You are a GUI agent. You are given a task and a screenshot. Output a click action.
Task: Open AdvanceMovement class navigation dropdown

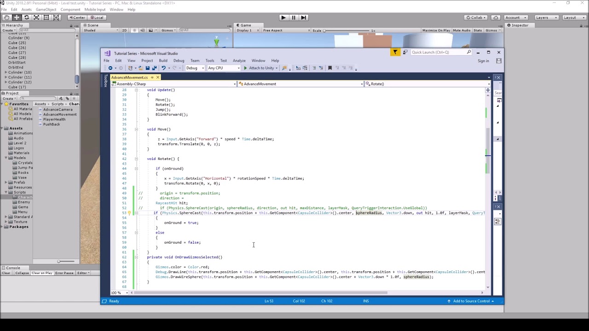click(300, 84)
